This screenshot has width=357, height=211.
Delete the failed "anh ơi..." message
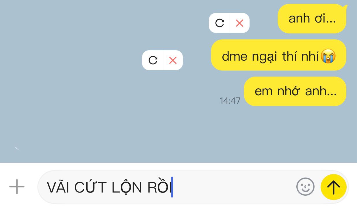coord(239,23)
